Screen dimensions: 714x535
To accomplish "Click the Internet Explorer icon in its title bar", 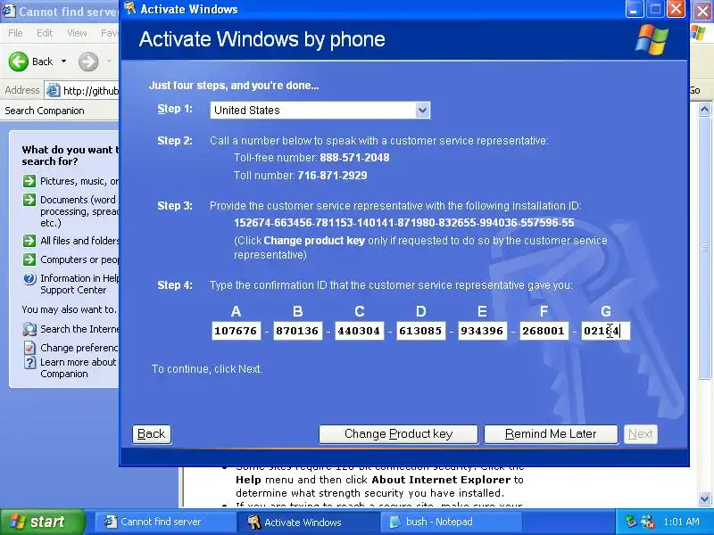I will coord(8,12).
